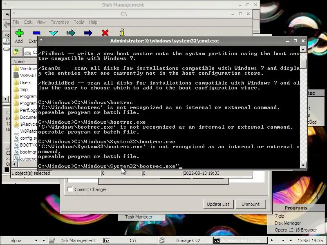Open 7-zip from the Programs panel
The width and height of the screenshot is (327, 245).
(x=280, y=216)
